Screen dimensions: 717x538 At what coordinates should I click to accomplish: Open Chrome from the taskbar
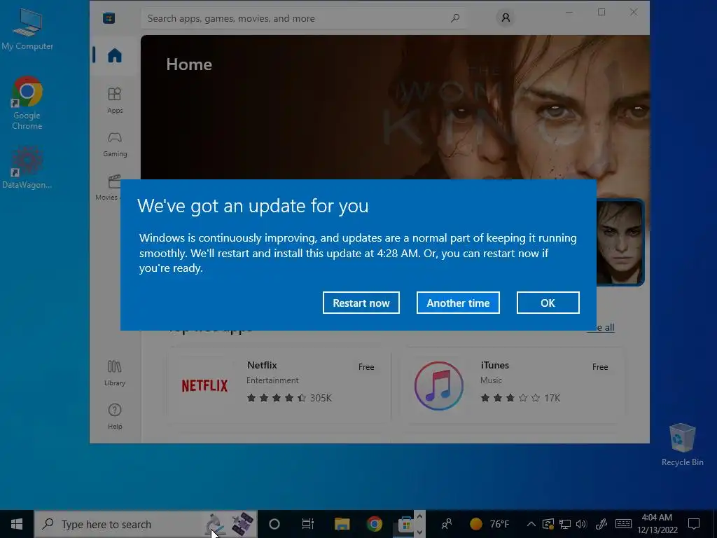click(x=374, y=524)
